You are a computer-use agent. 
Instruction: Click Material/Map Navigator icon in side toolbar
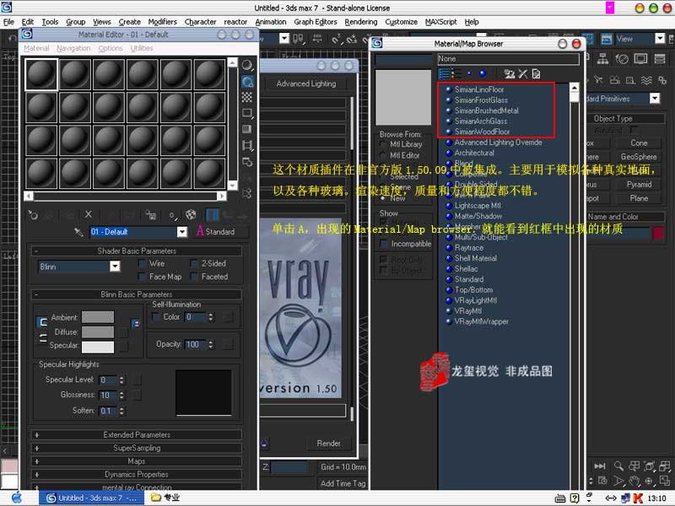[247, 194]
